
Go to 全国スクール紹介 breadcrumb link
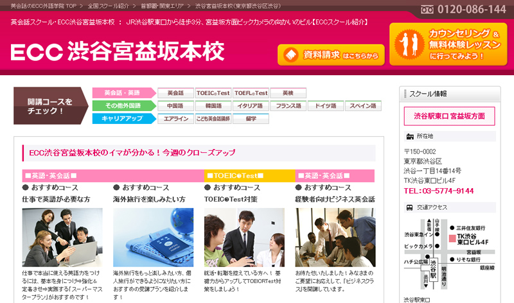point(108,6)
